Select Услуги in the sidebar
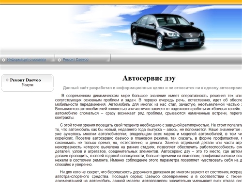Image resolution: width=242 pixels, height=182 pixels. [28, 85]
